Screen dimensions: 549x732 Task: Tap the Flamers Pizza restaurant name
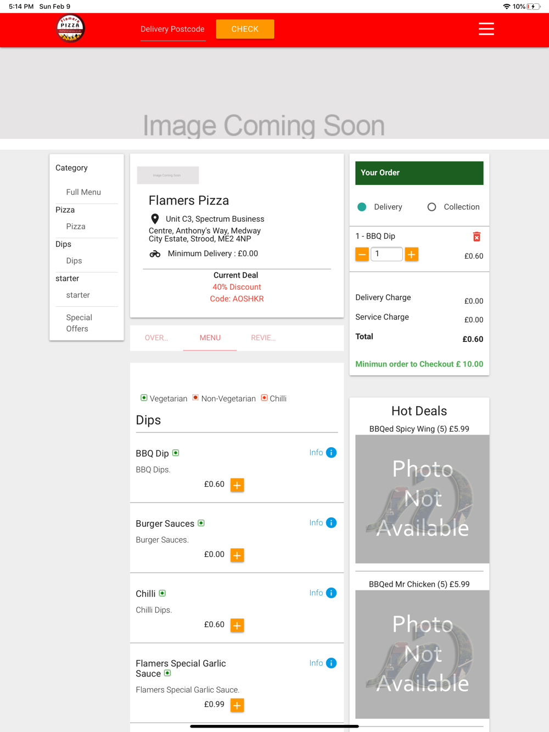pos(189,201)
